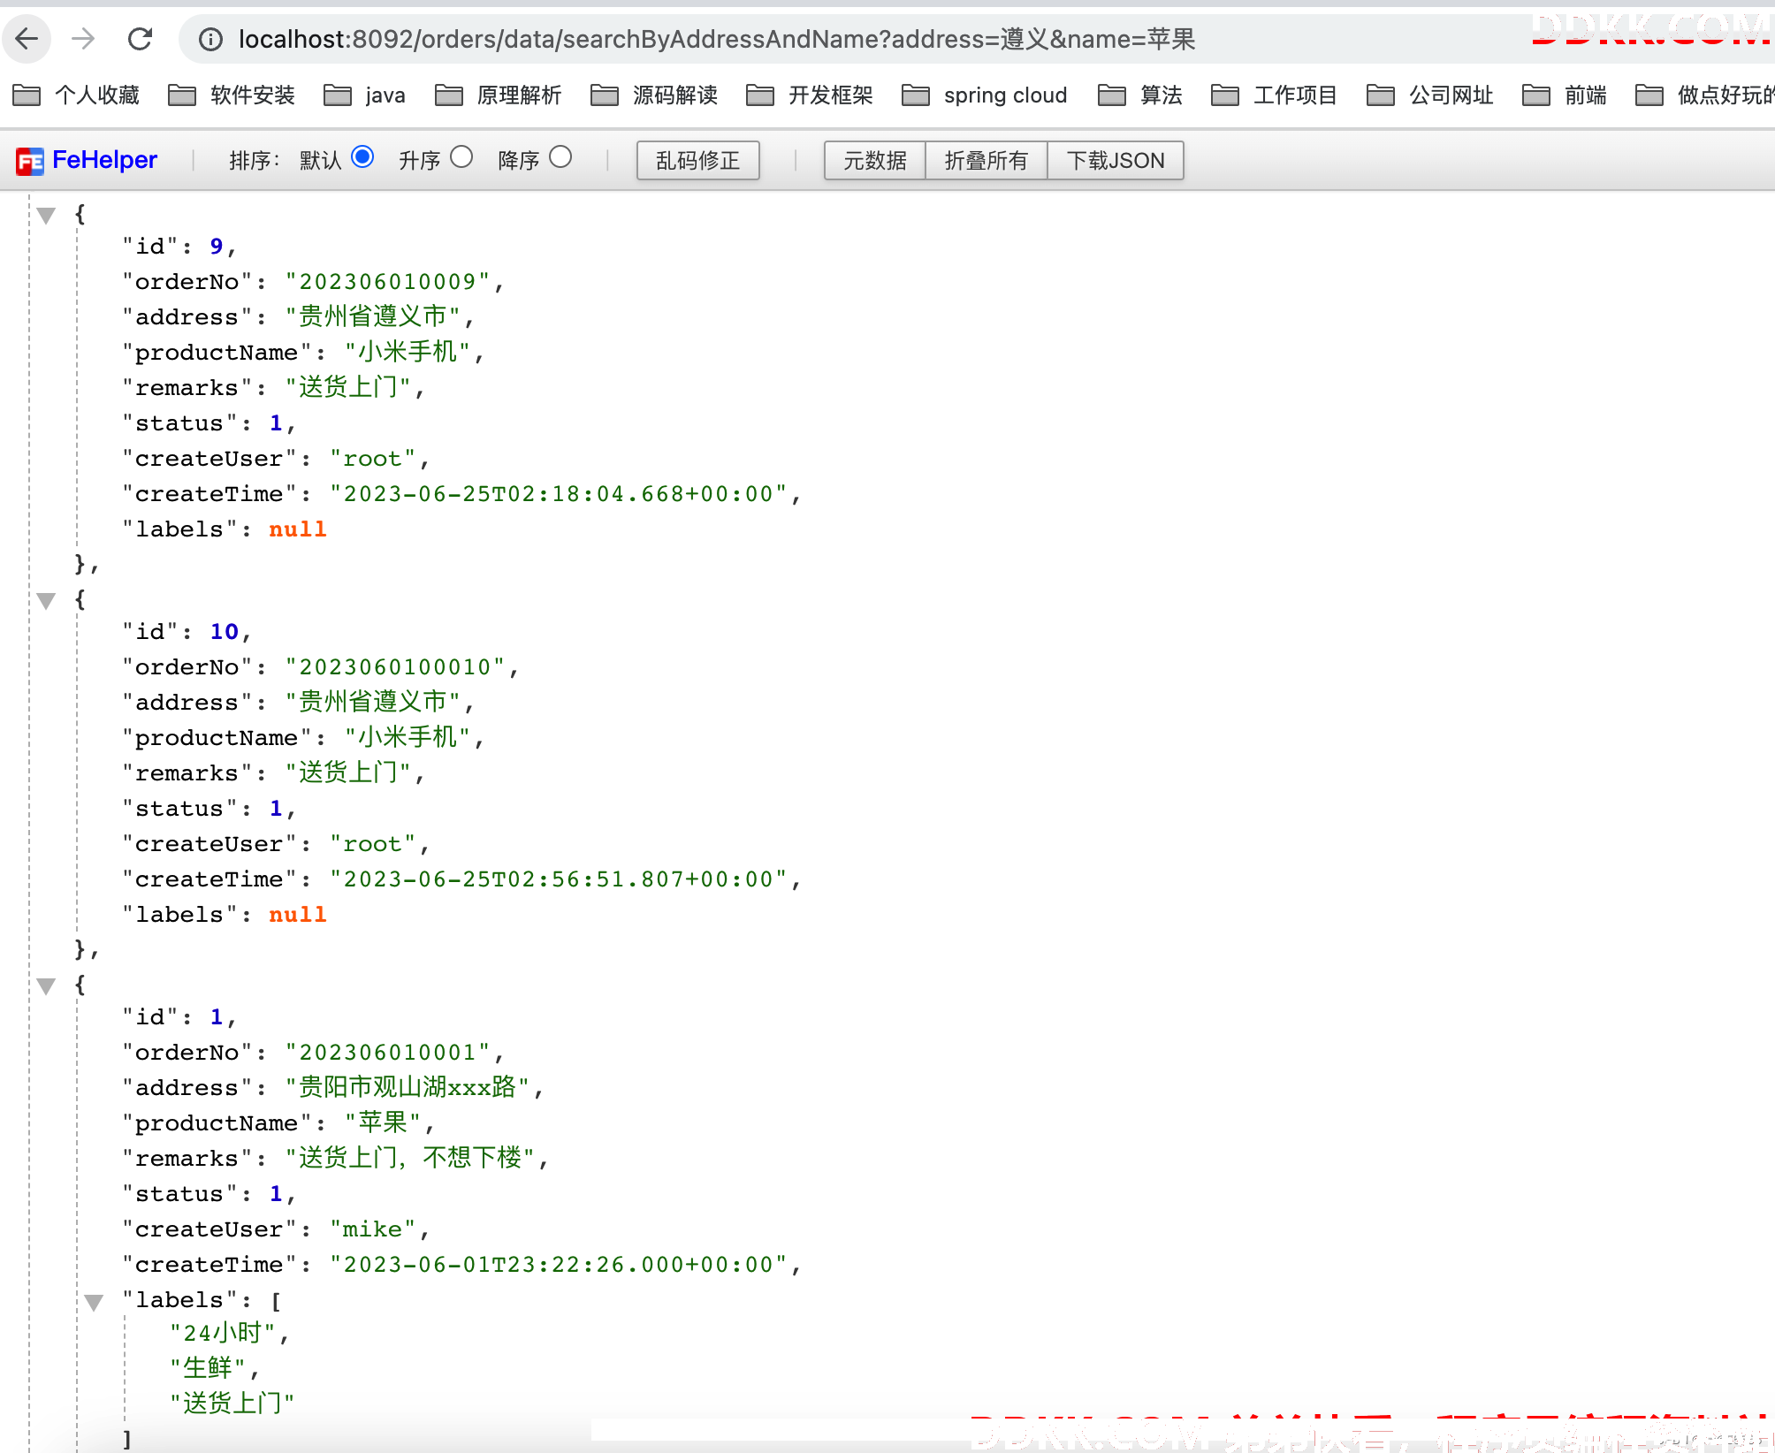Collapse the JSON object with id 1
Screen dimensions: 1775x1453
pos(47,986)
